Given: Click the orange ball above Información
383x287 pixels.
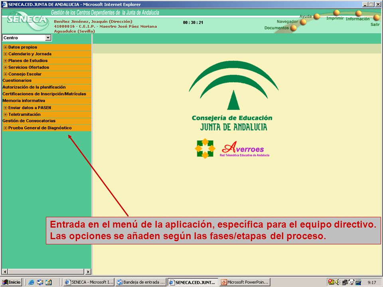Looking at the screenshot, I should point(358,14).
